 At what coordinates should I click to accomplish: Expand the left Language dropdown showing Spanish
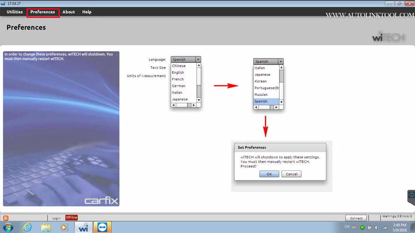point(198,59)
